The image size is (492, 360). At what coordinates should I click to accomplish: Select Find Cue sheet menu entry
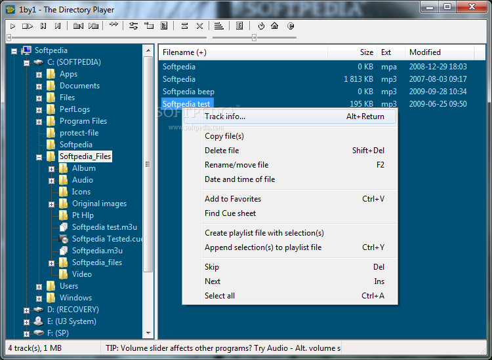(290, 213)
